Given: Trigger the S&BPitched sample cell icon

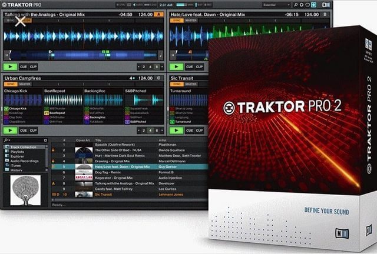Looking at the screenshot, I should click(127, 122).
